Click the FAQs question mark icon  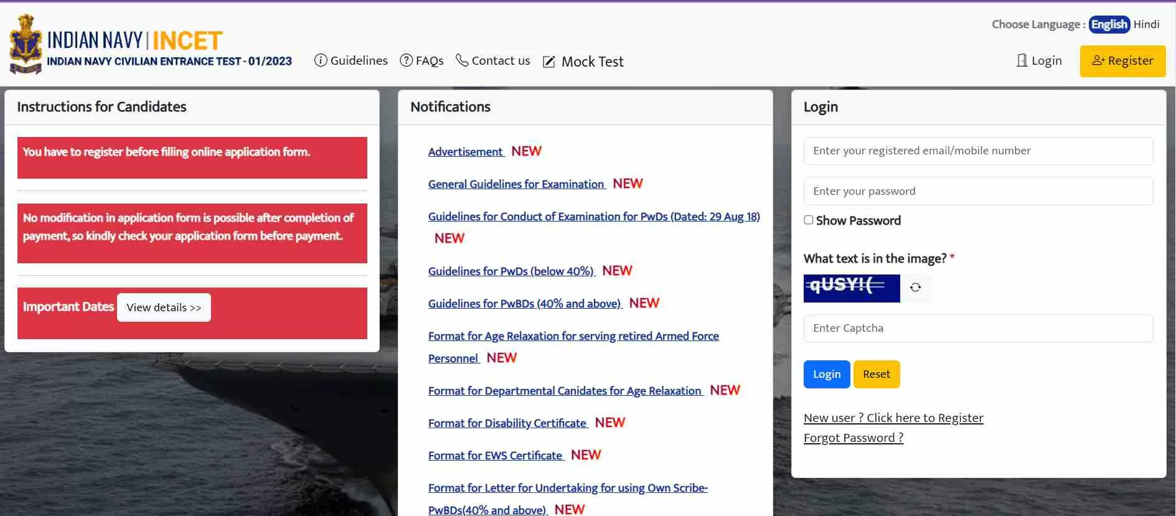[x=407, y=60]
